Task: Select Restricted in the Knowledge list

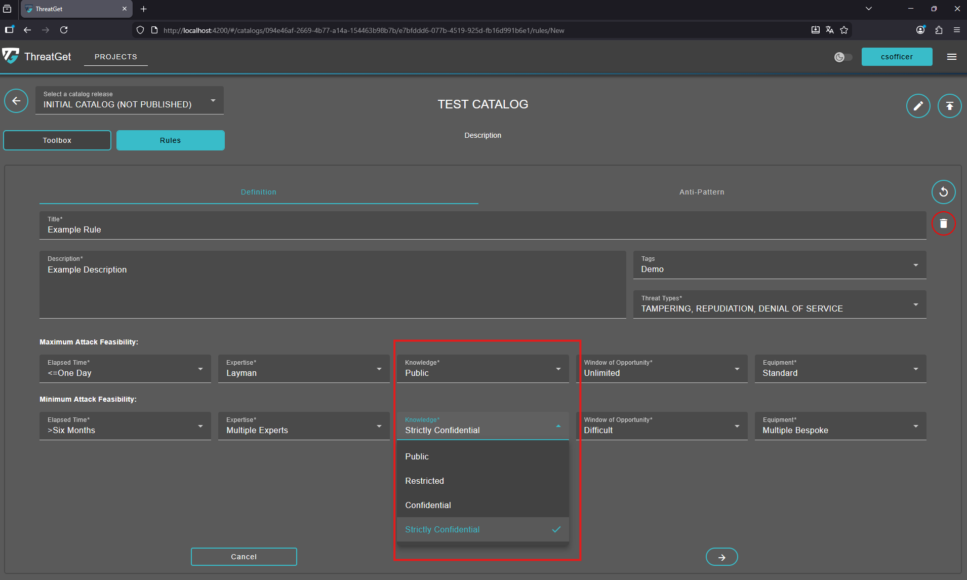Action: [x=424, y=481]
